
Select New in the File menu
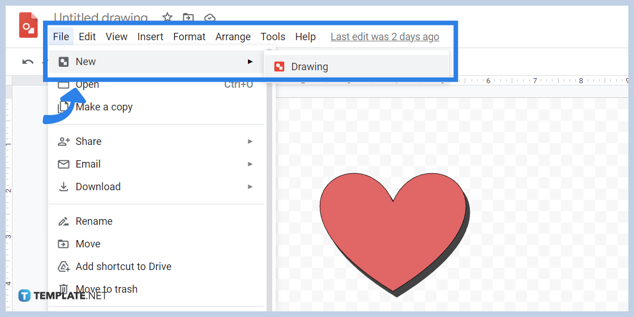pos(156,62)
